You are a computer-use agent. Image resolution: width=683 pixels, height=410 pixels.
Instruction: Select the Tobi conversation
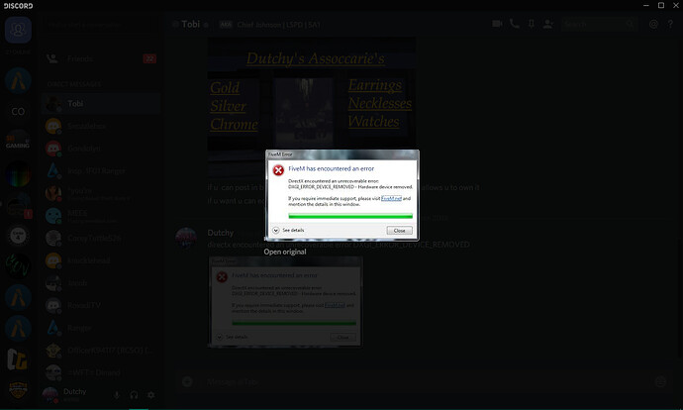coord(101,104)
